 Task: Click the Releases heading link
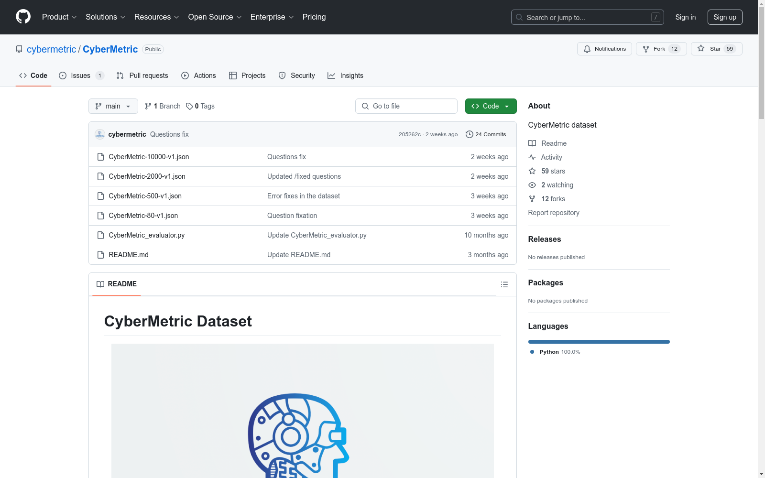pyautogui.click(x=545, y=239)
